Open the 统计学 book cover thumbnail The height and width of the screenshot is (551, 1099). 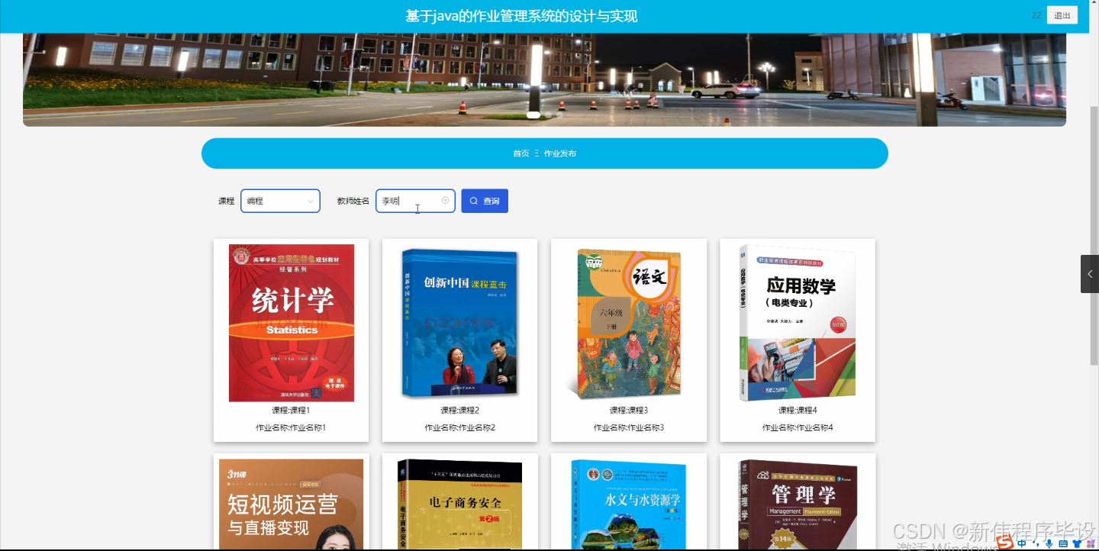pyautogui.click(x=292, y=323)
